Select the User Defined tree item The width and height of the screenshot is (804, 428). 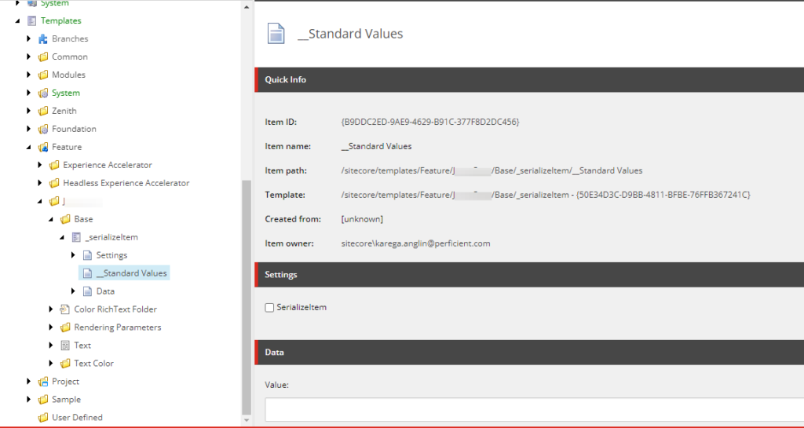coord(77,418)
